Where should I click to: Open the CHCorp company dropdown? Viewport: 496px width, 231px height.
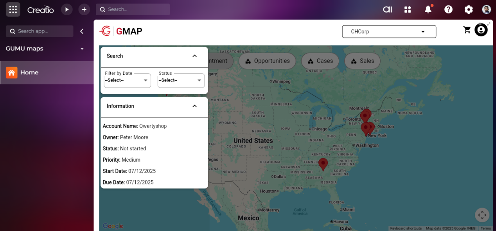389,32
